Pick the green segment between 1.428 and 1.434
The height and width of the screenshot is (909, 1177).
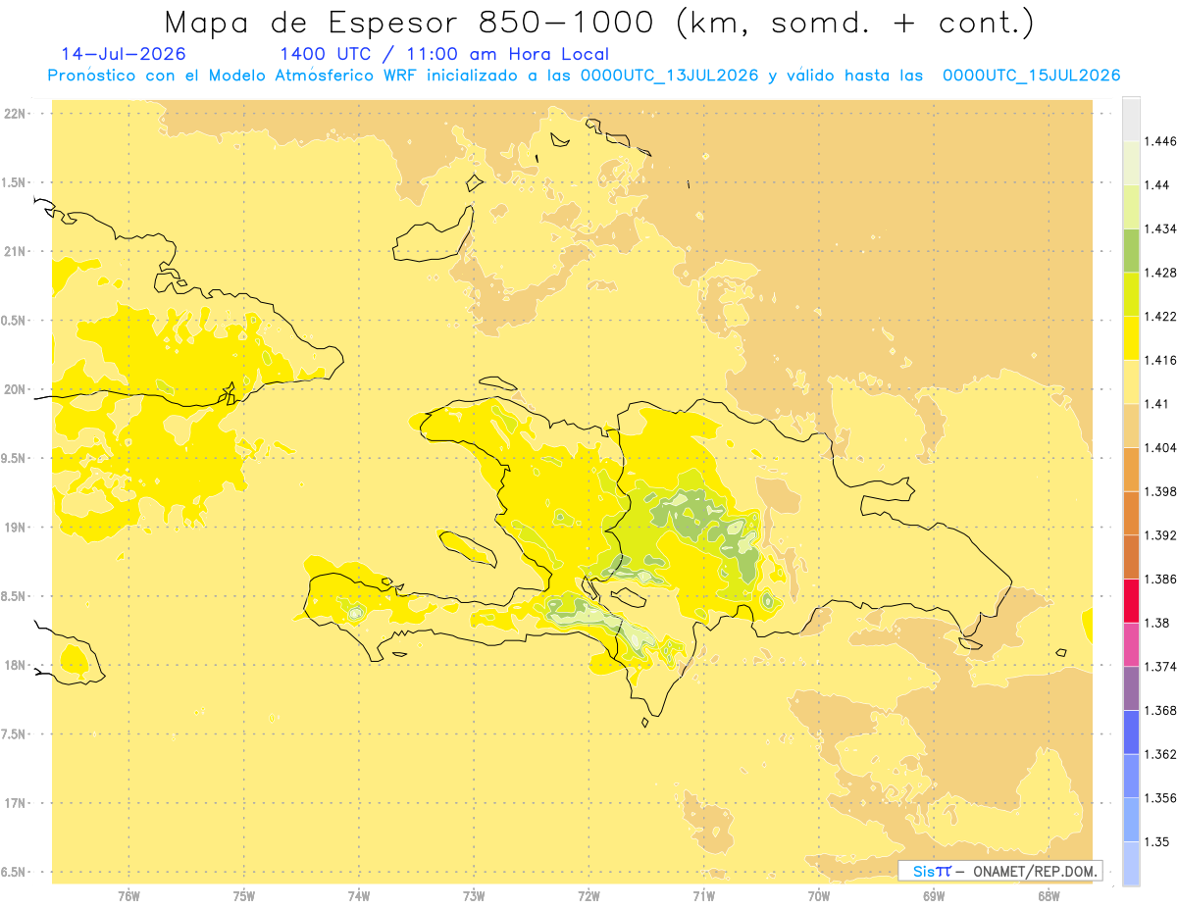(x=1131, y=250)
